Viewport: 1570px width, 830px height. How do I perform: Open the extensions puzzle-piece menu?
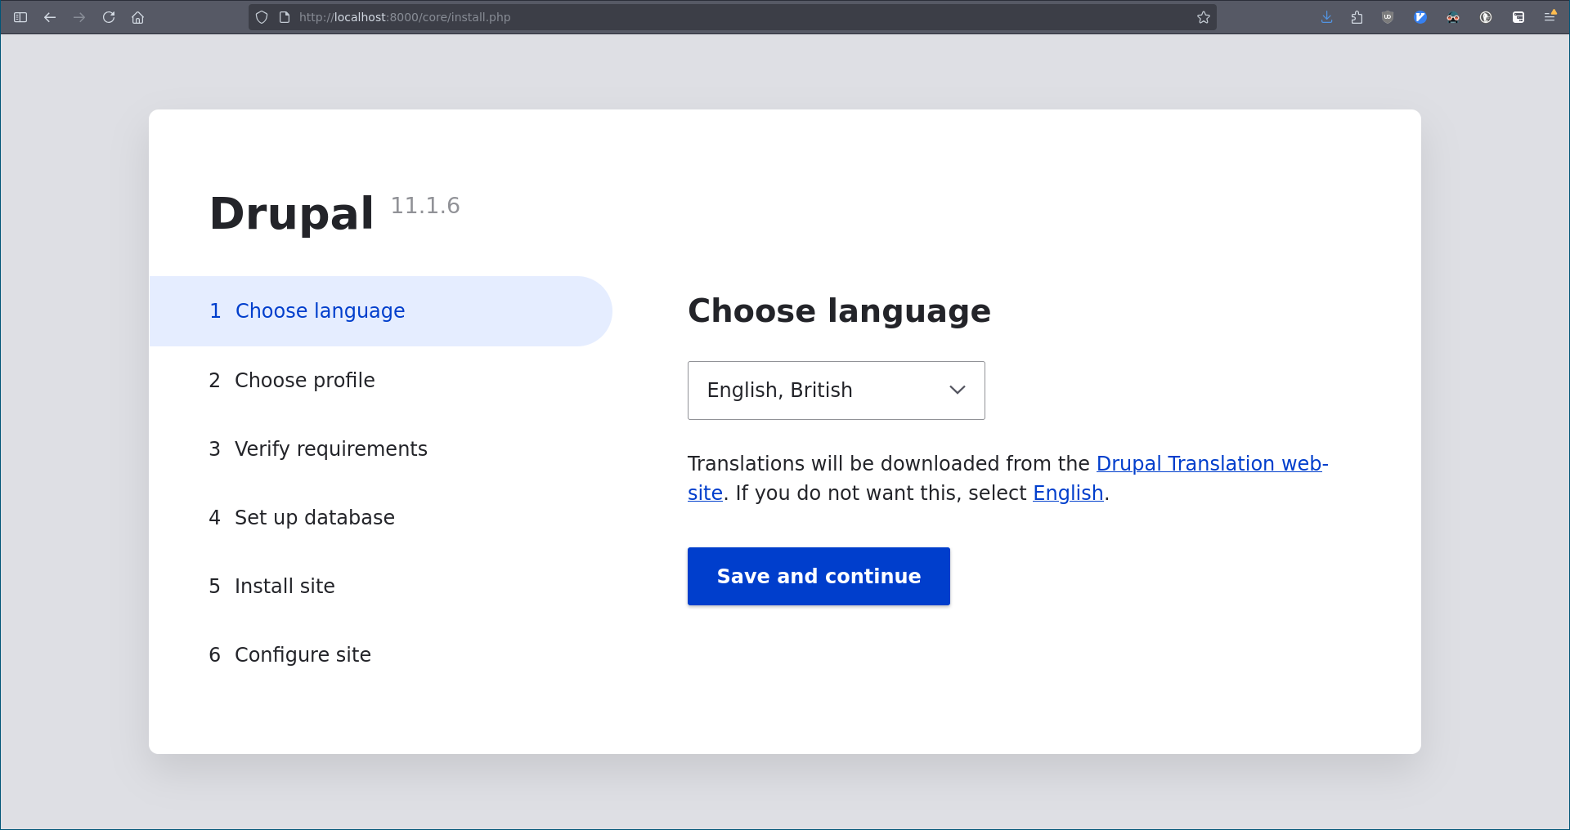point(1357,17)
